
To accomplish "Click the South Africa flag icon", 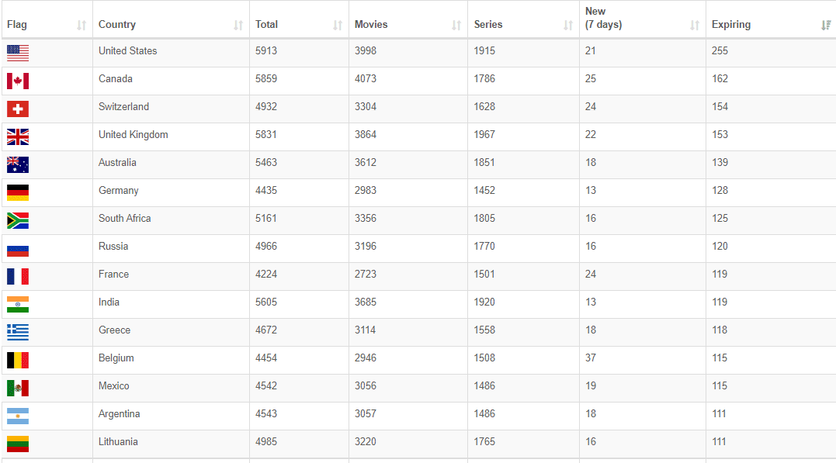I will coord(18,220).
